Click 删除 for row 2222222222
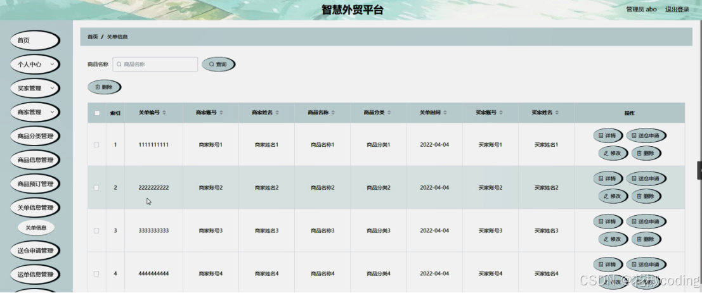The width and height of the screenshot is (702, 293). tap(646, 196)
